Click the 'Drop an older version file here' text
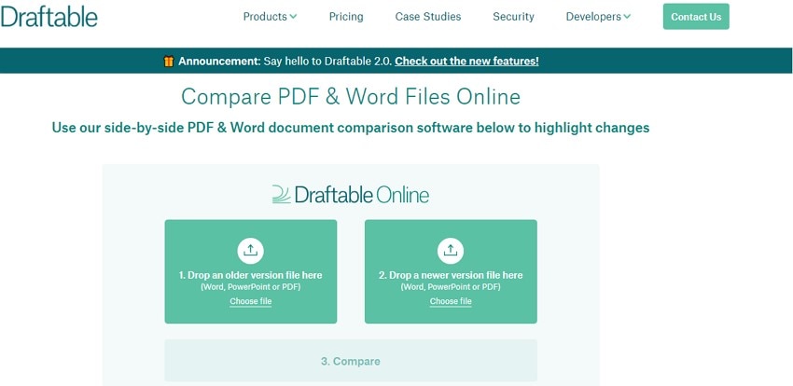Screen dimensions: 793x386 pyautogui.click(x=250, y=275)
